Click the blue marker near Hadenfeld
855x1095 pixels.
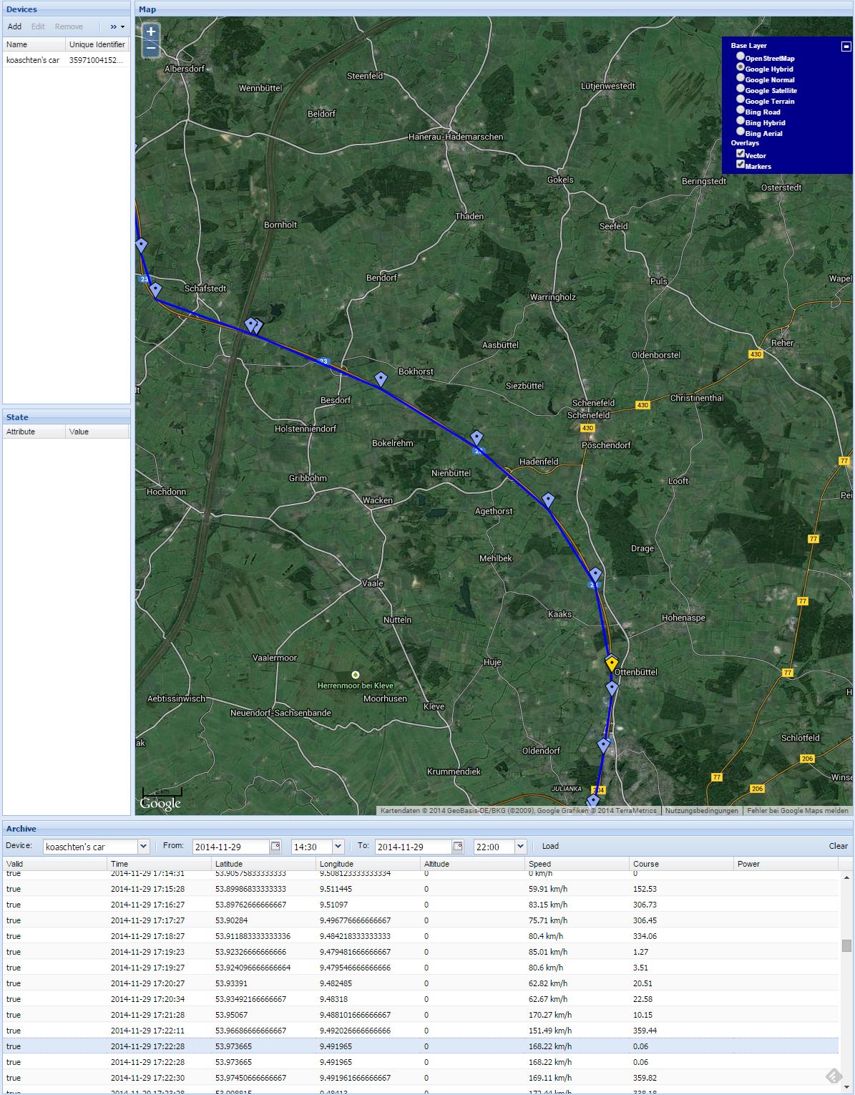pyautogui.click(x=548, y=500)
